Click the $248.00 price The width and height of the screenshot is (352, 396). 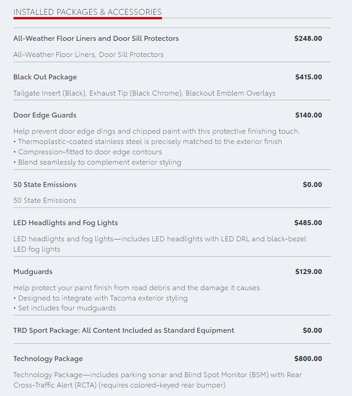point(308,39)
